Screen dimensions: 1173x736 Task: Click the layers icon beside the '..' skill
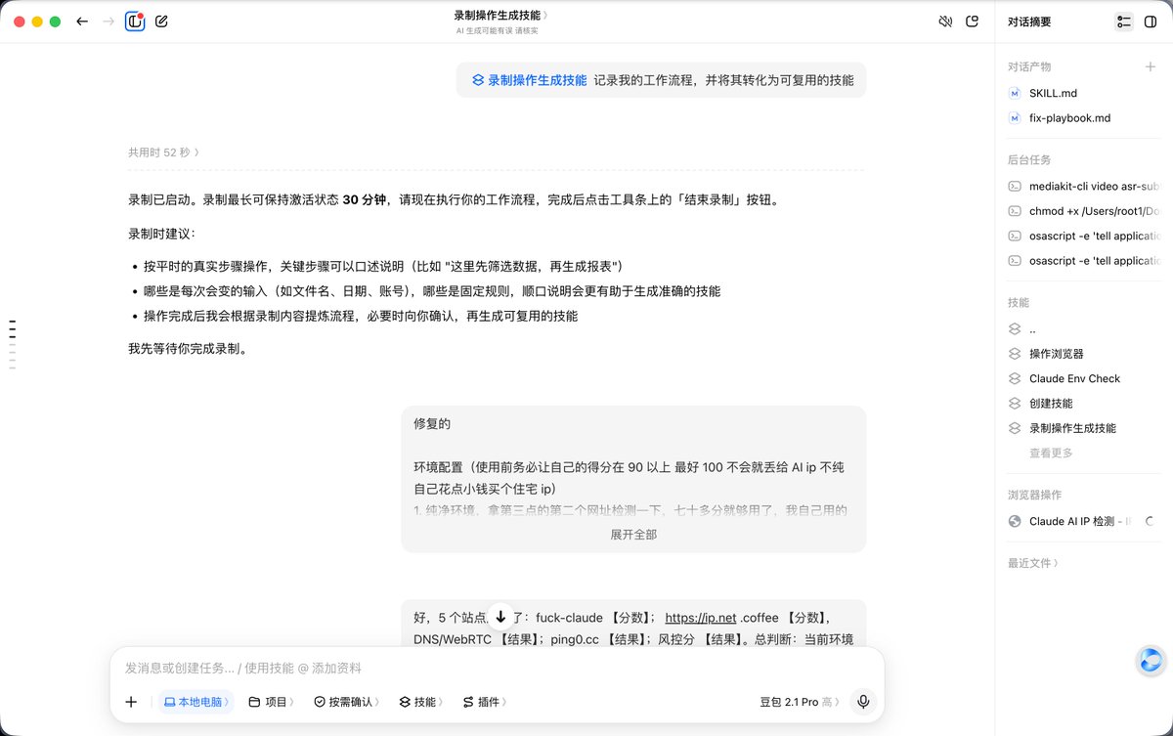[x=1015, y=329]
